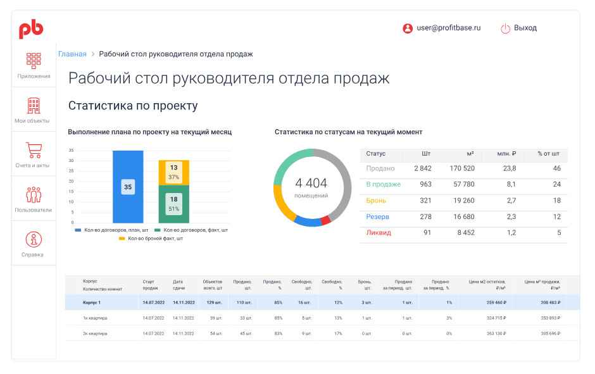Open Справка info icon
The image size is (595, 374).
34,239
